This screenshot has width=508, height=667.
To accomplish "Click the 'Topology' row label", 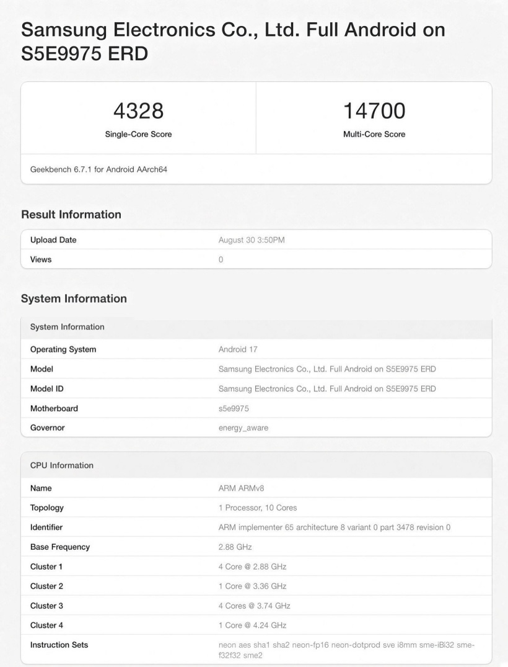I will click(46, 508).
